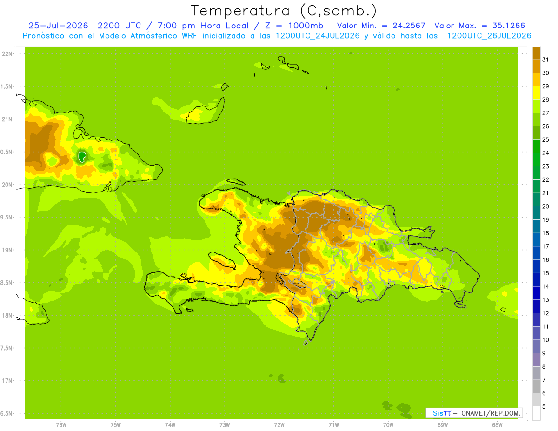Click the colorbar label 12
The height and width of the screenshot is (431, 558).
click(546, 313)
